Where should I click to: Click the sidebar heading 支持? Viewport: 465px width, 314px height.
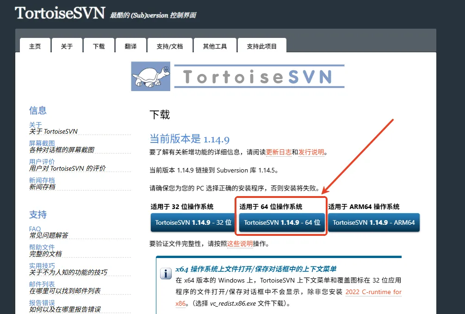click(37, 215)
